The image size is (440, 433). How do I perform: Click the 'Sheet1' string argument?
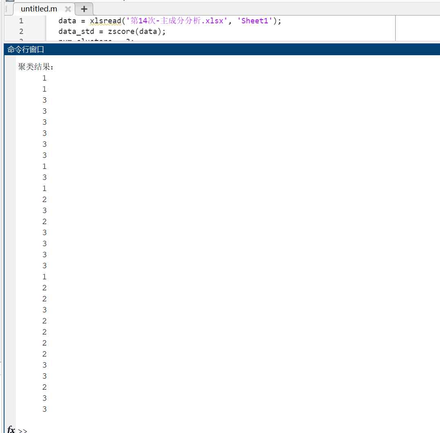click(255, 21)
